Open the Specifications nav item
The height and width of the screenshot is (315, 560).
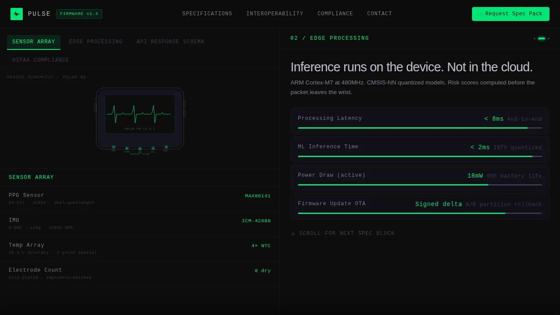(207, 14)
